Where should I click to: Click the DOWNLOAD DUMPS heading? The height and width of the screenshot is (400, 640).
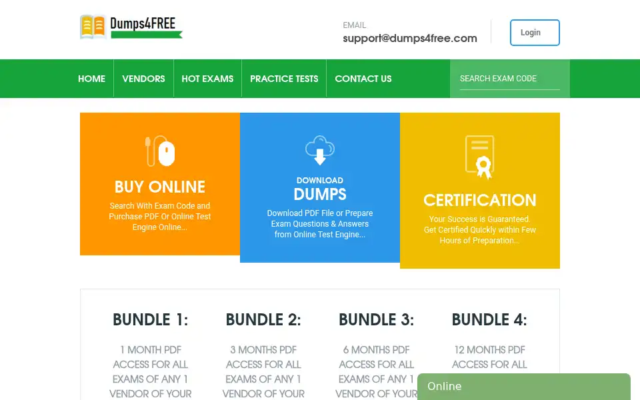[320, 189]
